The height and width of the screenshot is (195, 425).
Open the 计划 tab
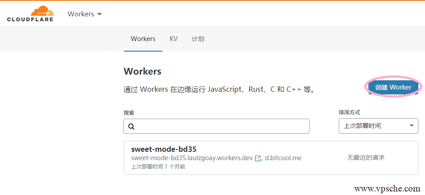198,39
